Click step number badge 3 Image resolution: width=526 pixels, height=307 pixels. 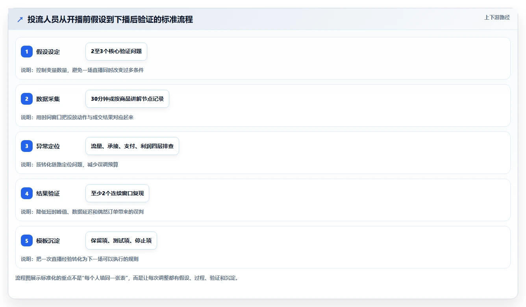(x=27, y=146)
